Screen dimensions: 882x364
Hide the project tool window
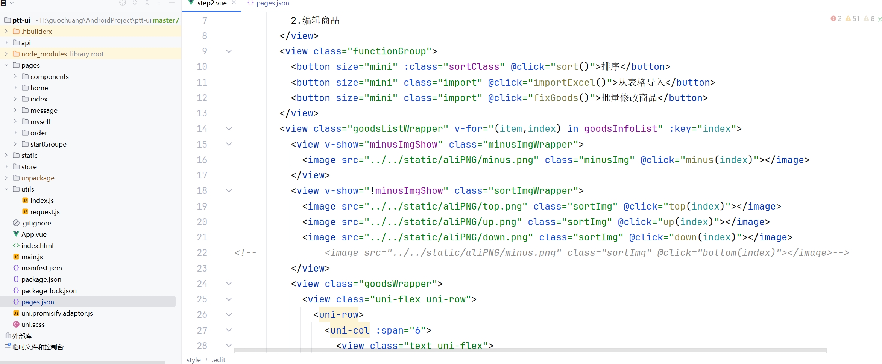click(x=172, y=3)
